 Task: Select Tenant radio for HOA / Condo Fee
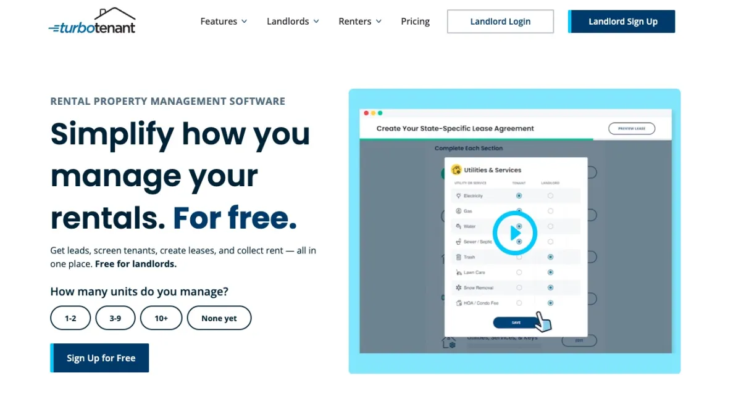pos(519,303)
